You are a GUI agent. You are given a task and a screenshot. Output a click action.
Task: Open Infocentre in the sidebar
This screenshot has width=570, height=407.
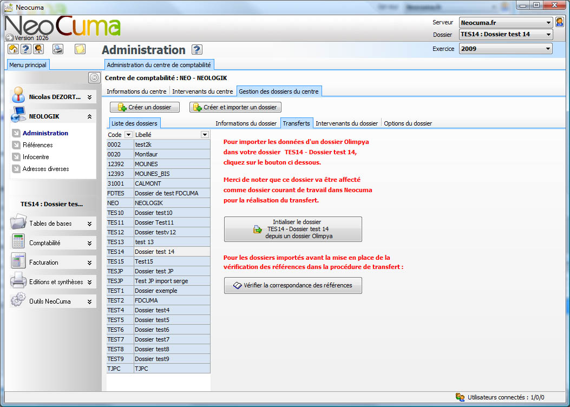pos(36,157)
